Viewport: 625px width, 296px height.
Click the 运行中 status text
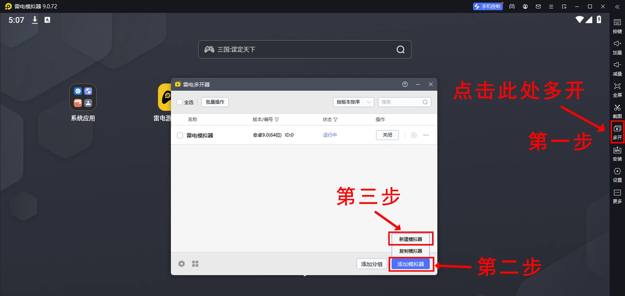coord(330,135)
